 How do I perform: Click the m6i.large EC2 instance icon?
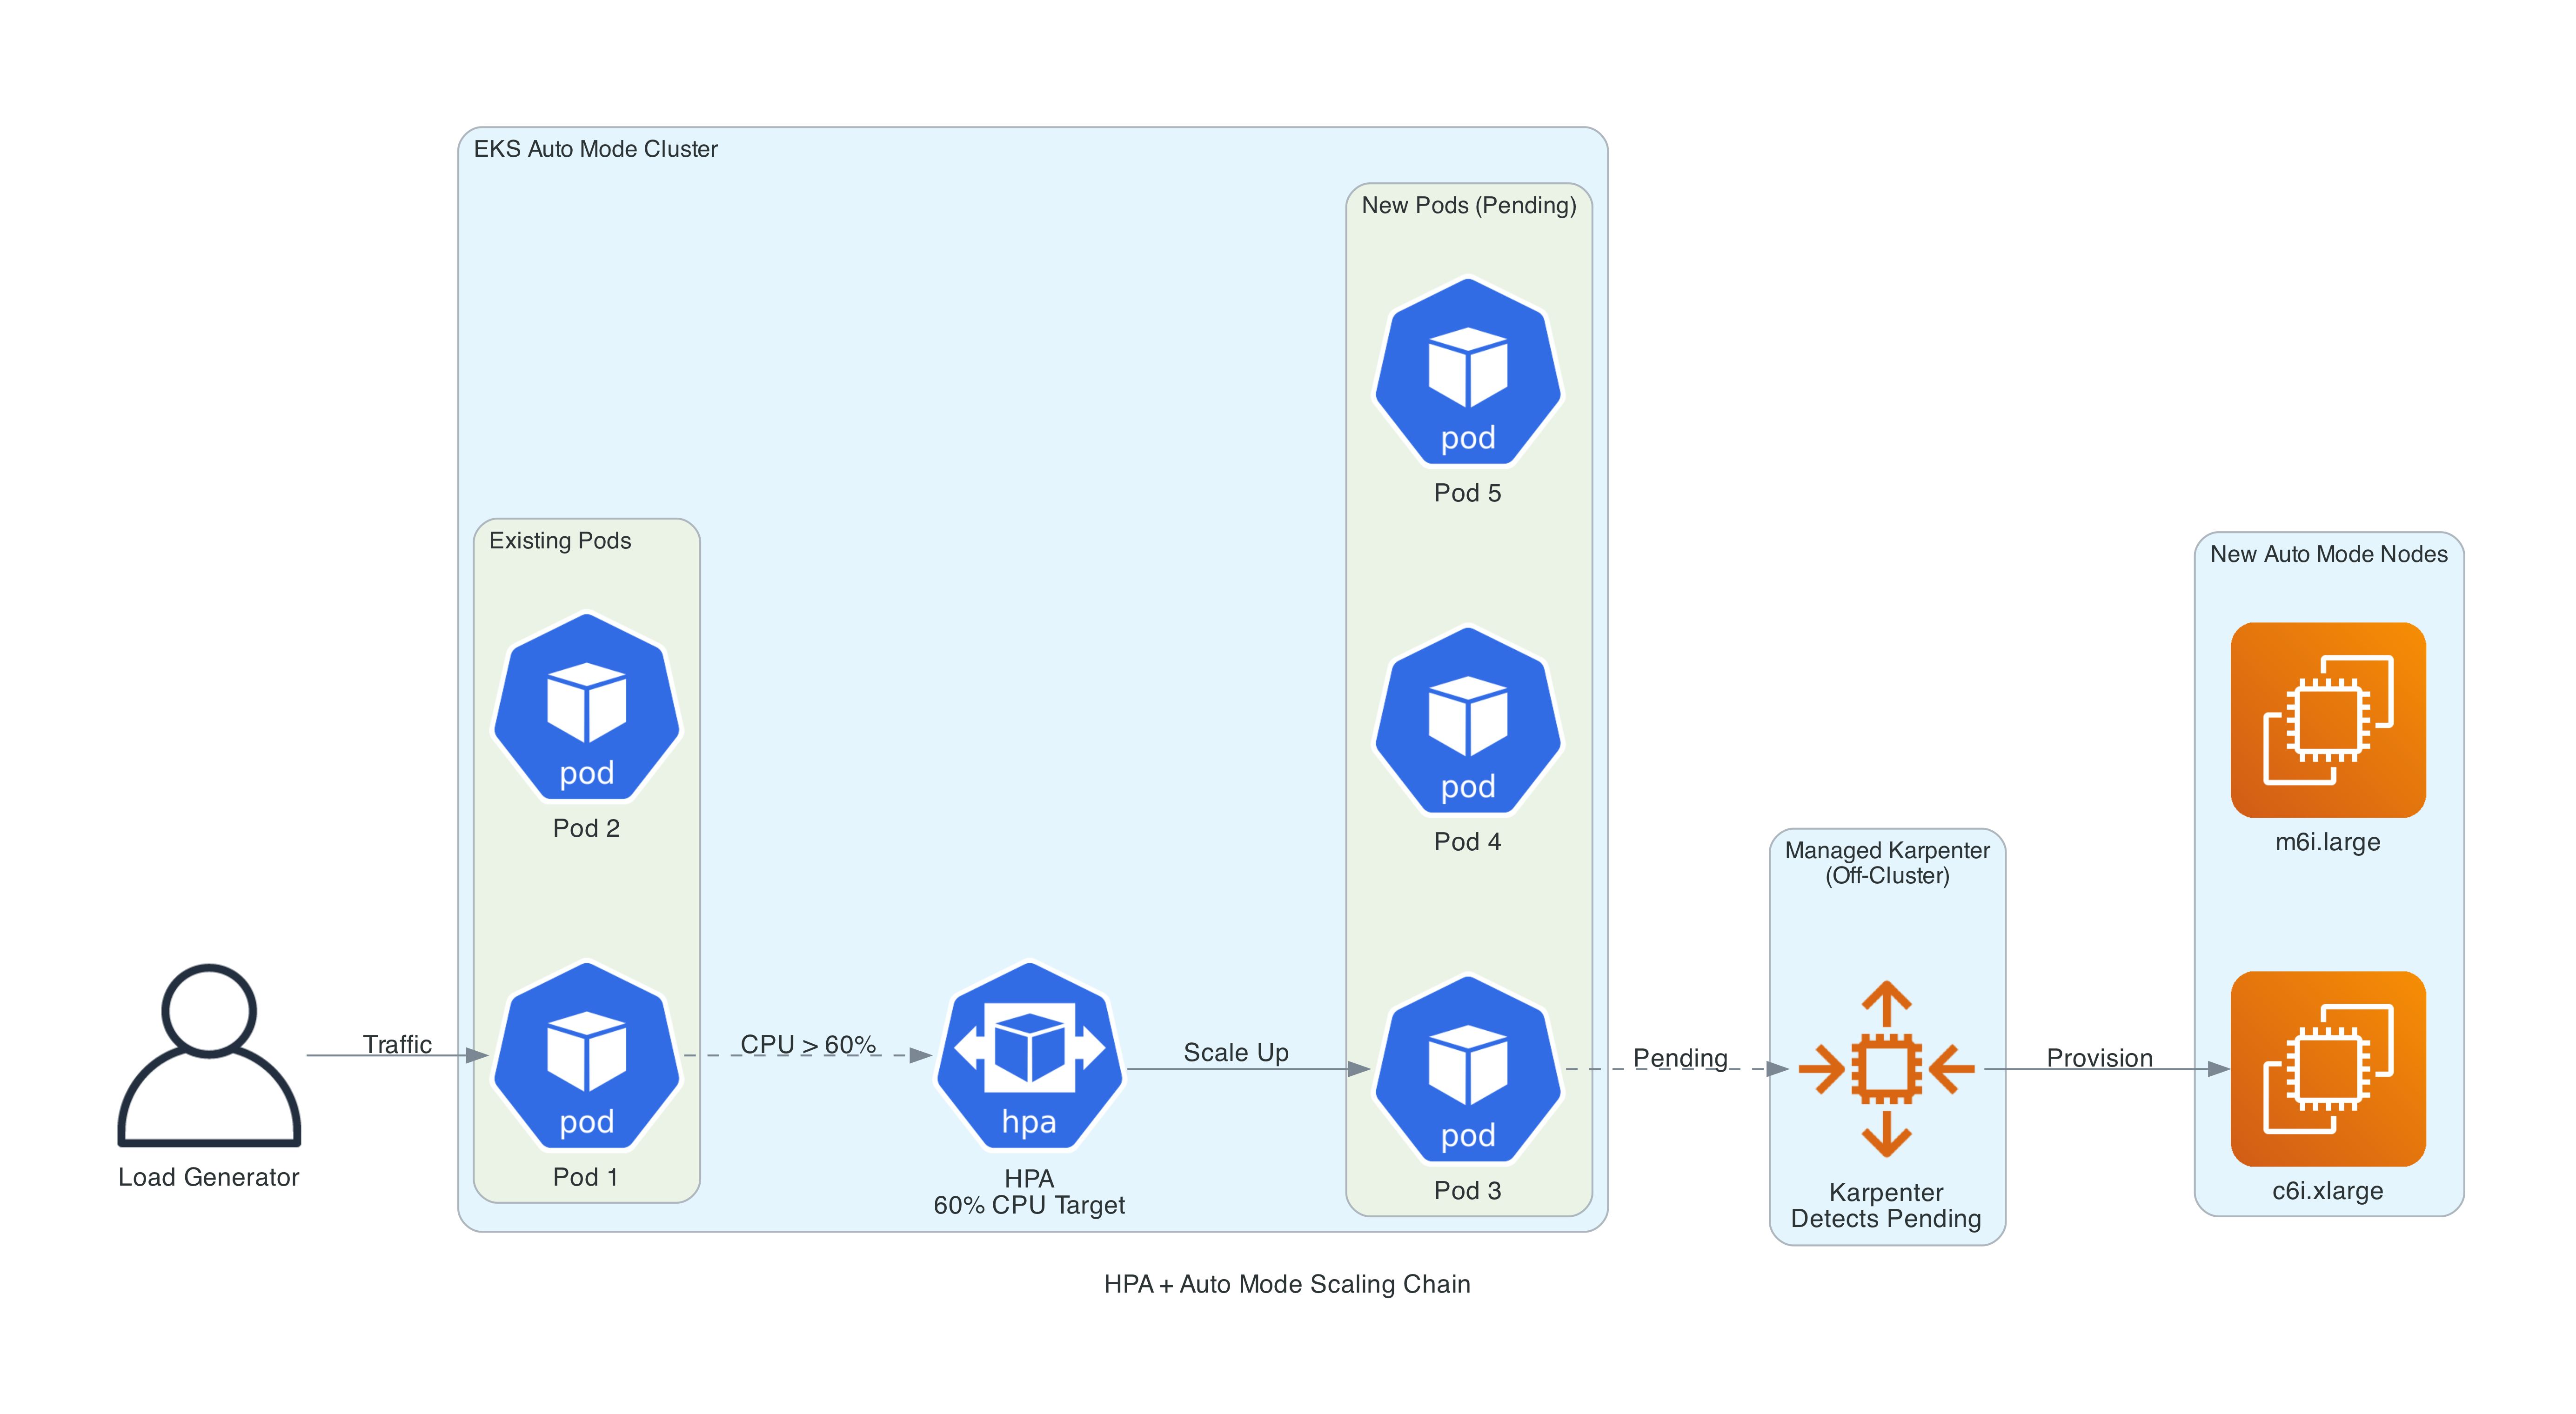pyautogui.click(x=2327, y=720)
